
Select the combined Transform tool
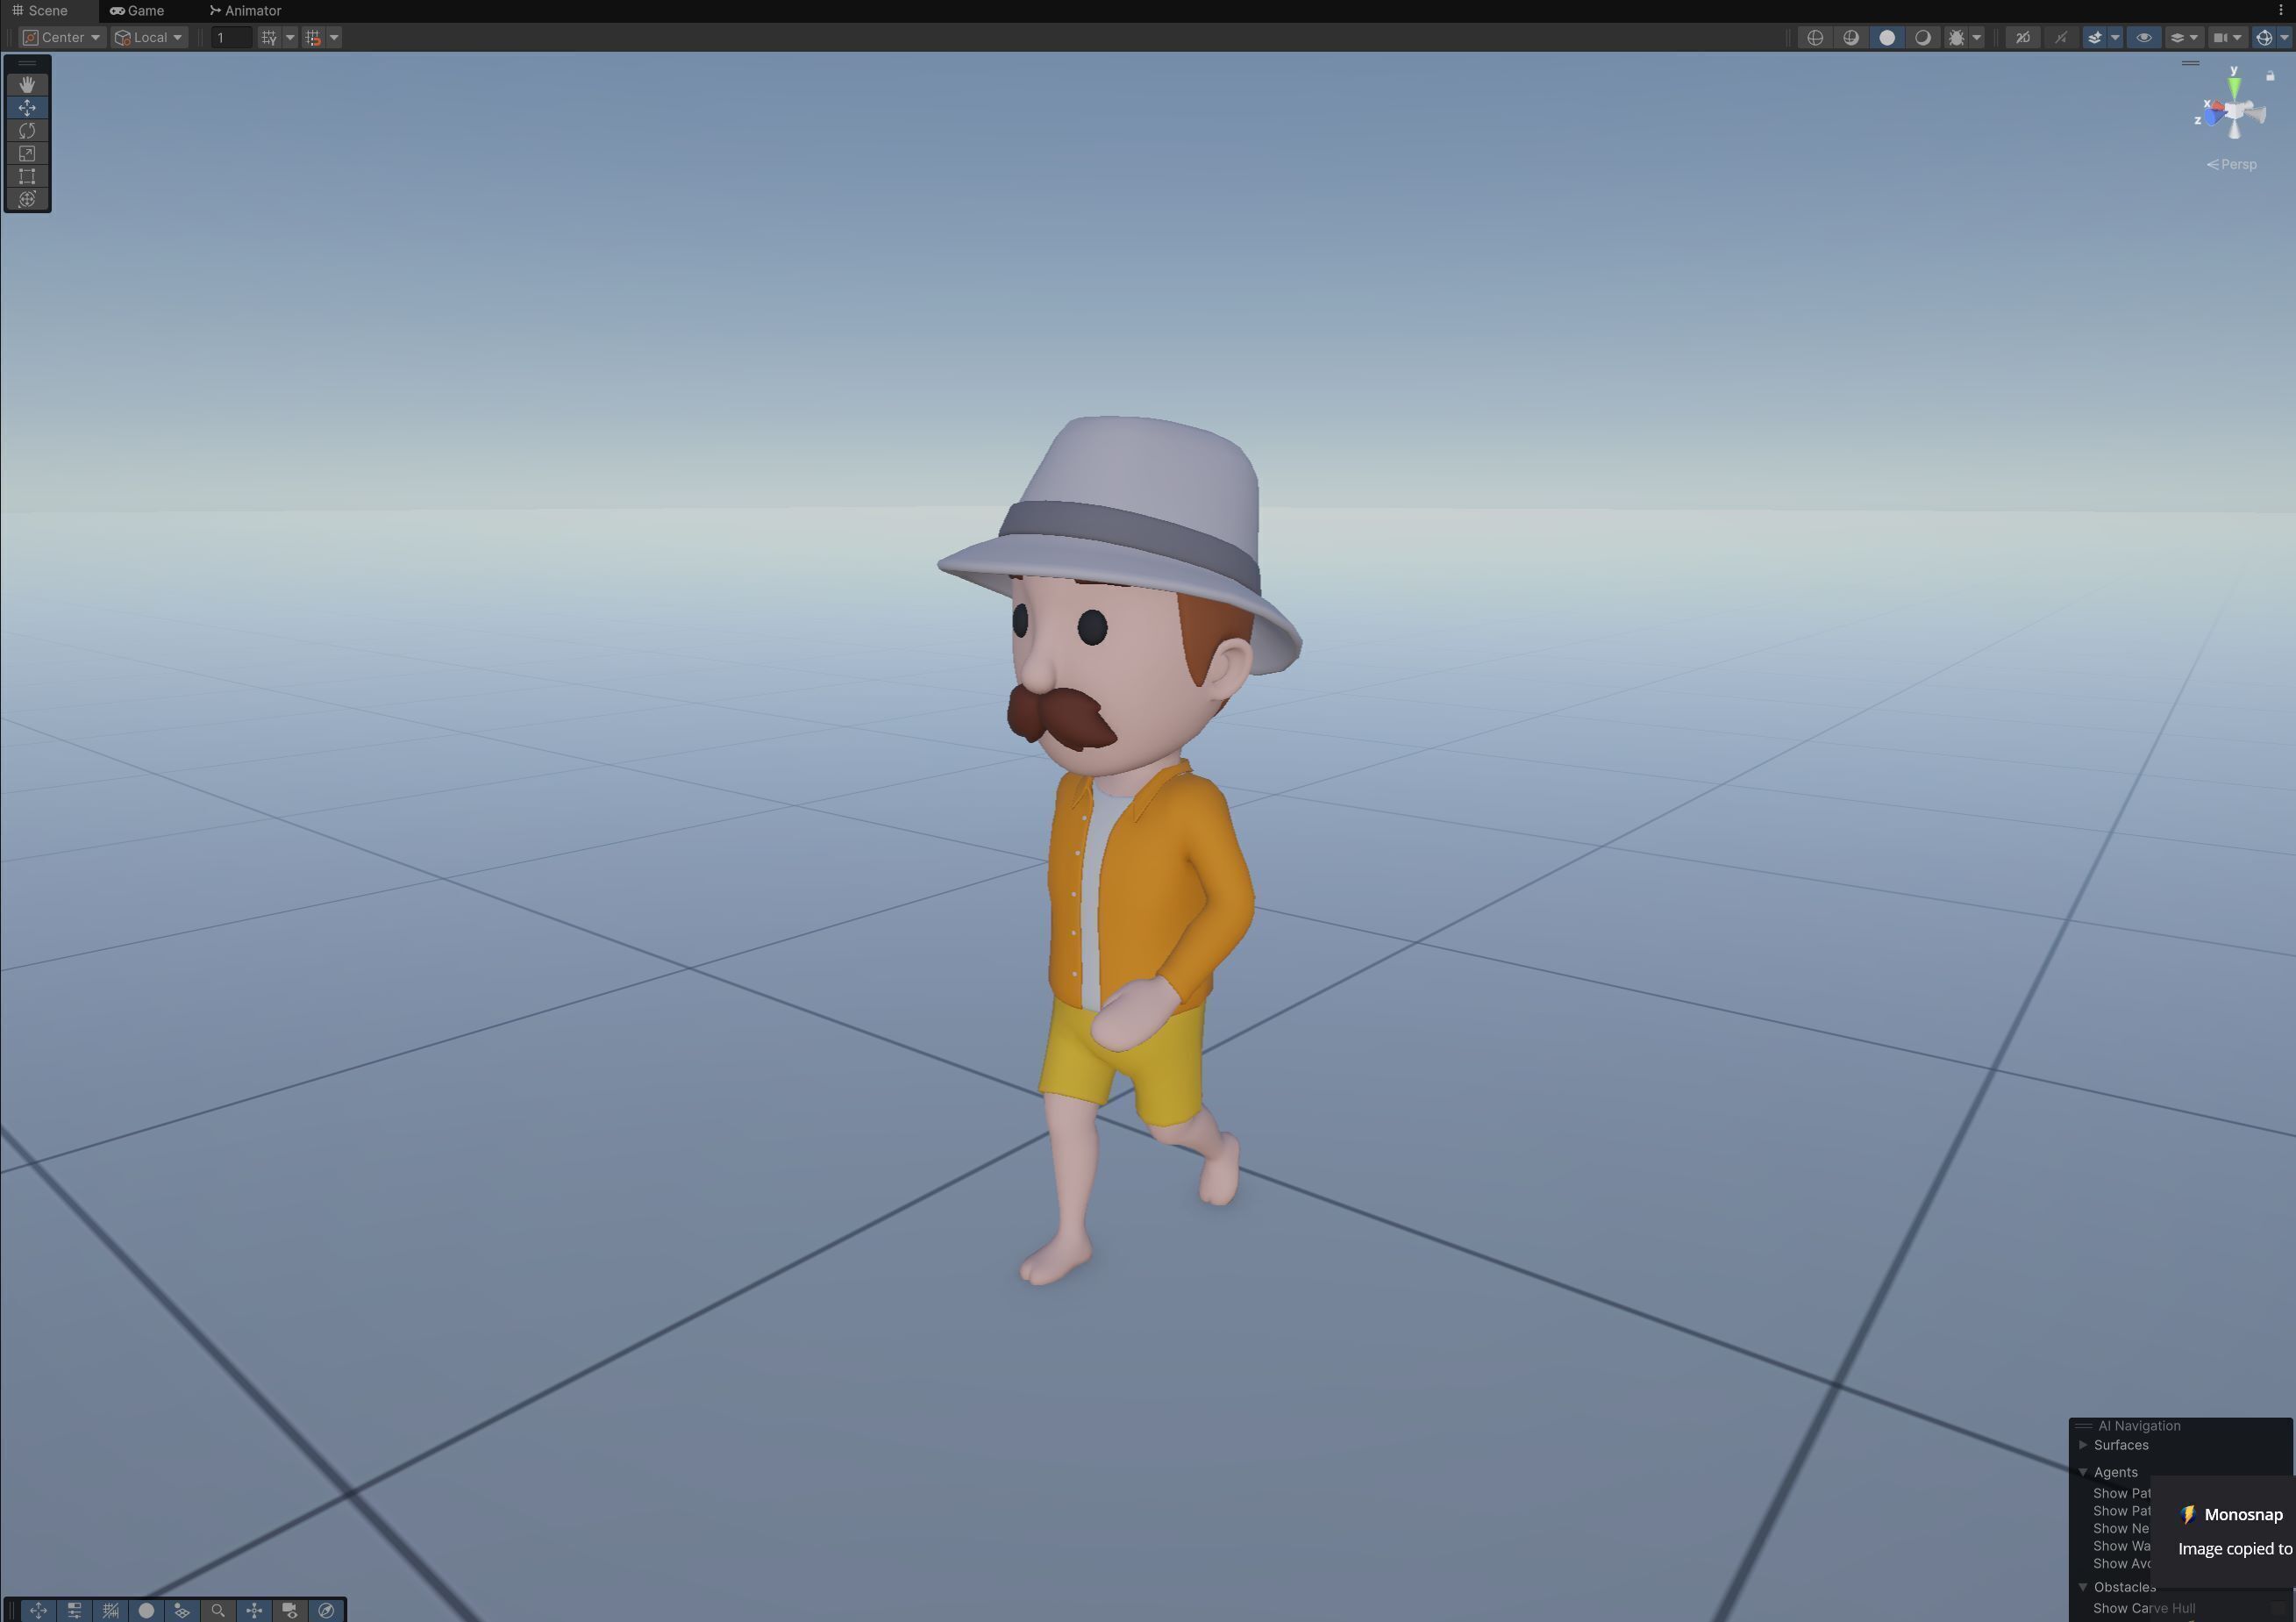[27, 199]
